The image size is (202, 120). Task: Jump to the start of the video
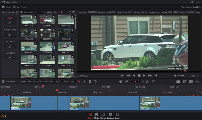click(122, 76)
